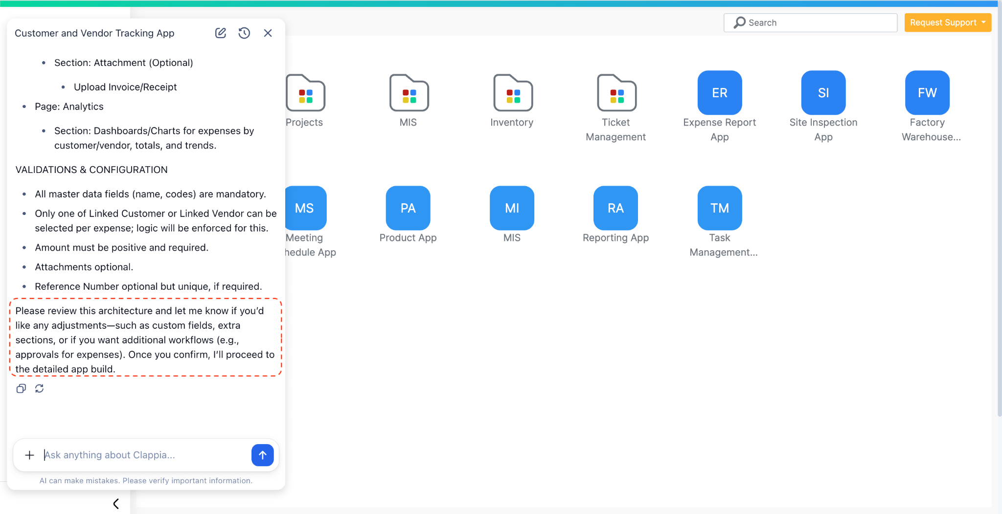
Task: Open the Task Management app
Action: click(719, 208)
